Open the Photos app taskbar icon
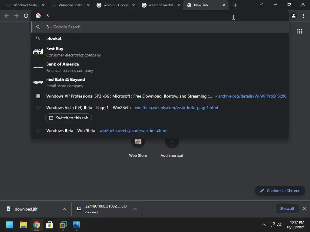This screenshot has height=232, width=310. click(x=77, y=225)
